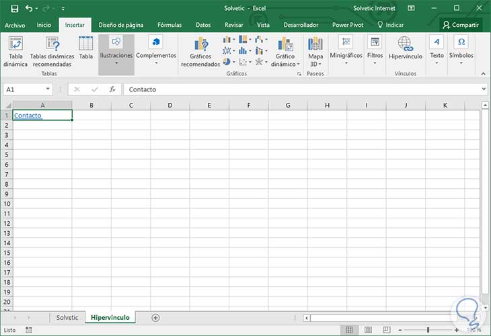Image resolution: width=491 pixels, height=336 pixels.
Task: Switch to Page Layout view
Action: tap(368, 330)
